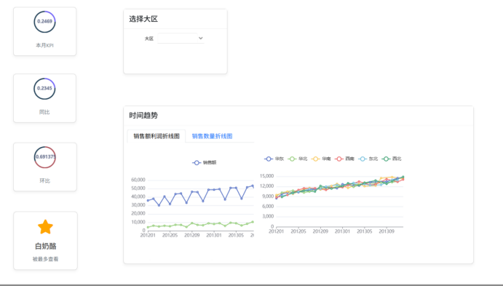This screenshot has width=503, height=286.
Task: Toggle the 东北 legend series
Action: [368, 159]
